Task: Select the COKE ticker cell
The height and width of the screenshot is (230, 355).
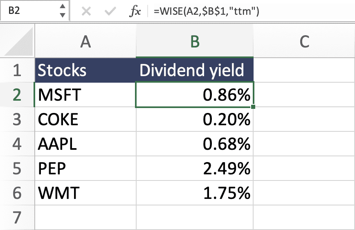Action: [x=85, y=119]
